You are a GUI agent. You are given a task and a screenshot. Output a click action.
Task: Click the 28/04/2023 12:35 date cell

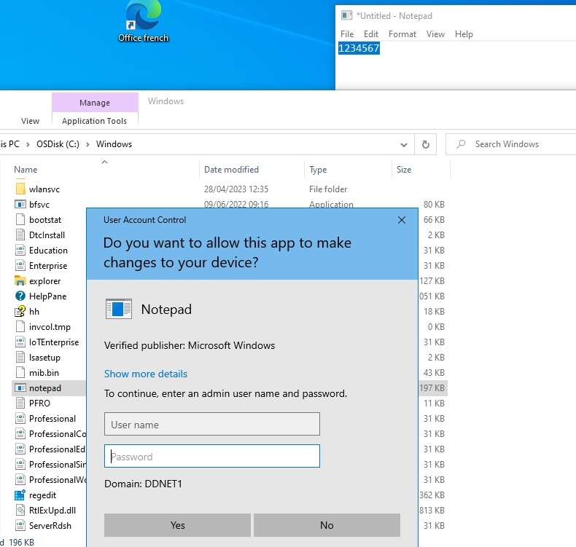point(236,189)
